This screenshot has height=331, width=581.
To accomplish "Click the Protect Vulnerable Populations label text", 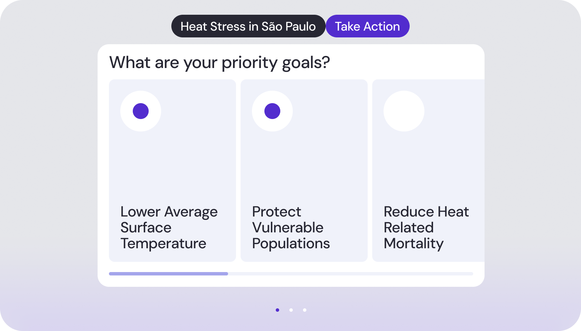I will coord(291,227).
